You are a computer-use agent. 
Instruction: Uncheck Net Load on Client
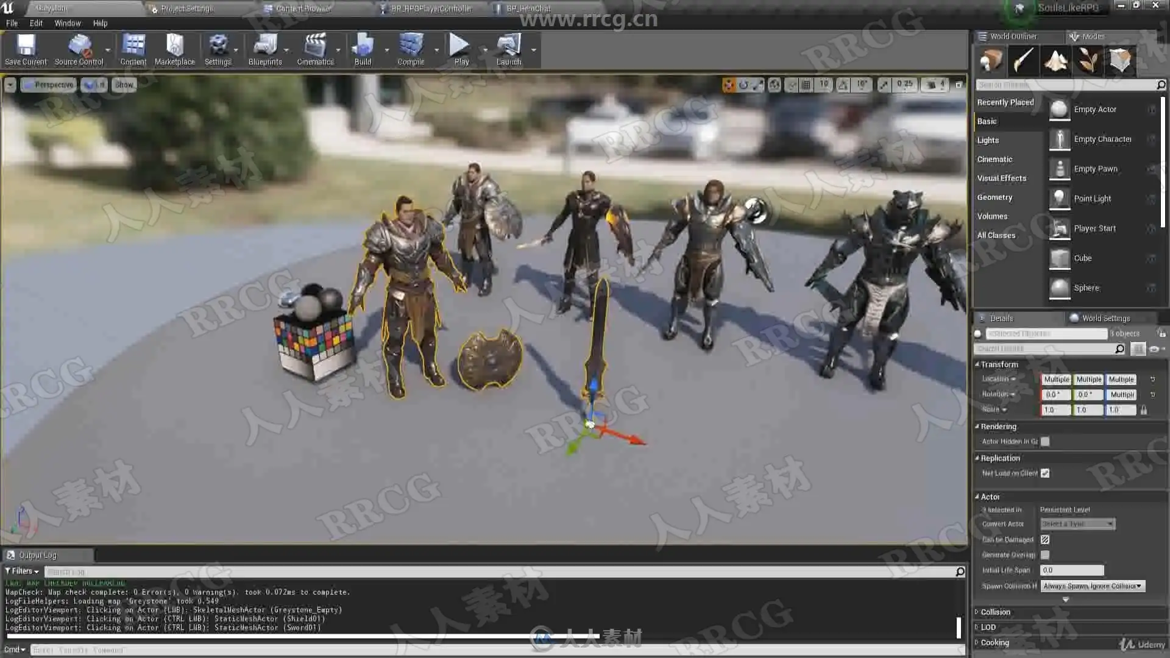1045,473
